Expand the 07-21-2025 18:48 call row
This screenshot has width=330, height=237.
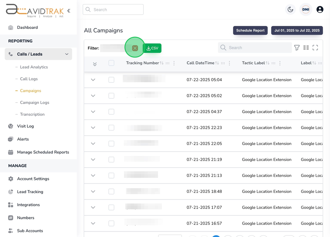pos(93,192)
